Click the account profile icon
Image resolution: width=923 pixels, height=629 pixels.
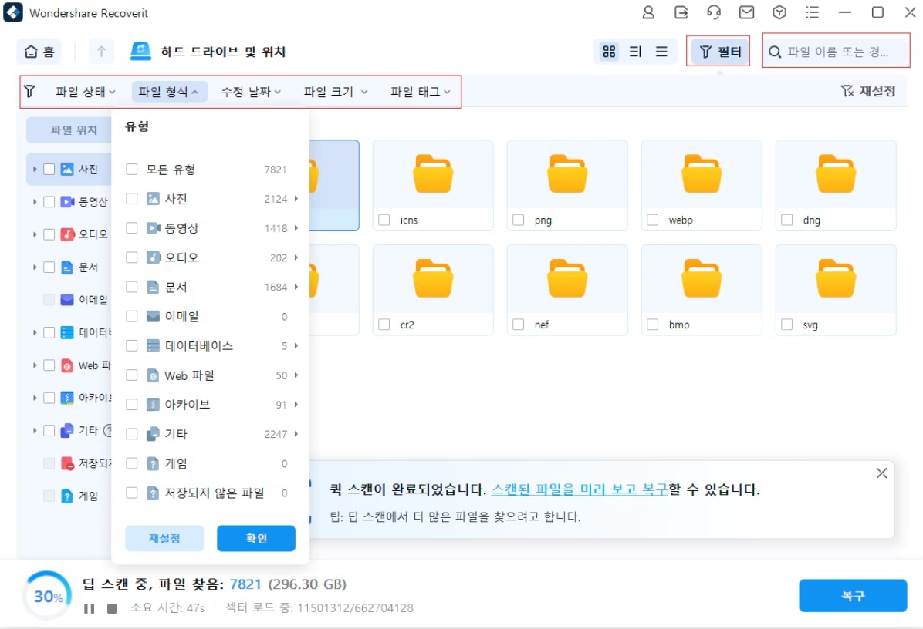point(648,12)
